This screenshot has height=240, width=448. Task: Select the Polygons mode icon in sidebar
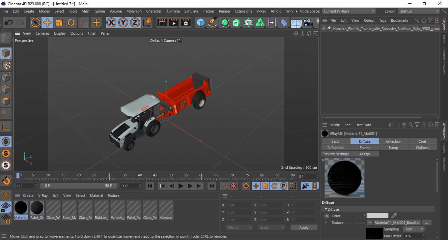(6, 101)
